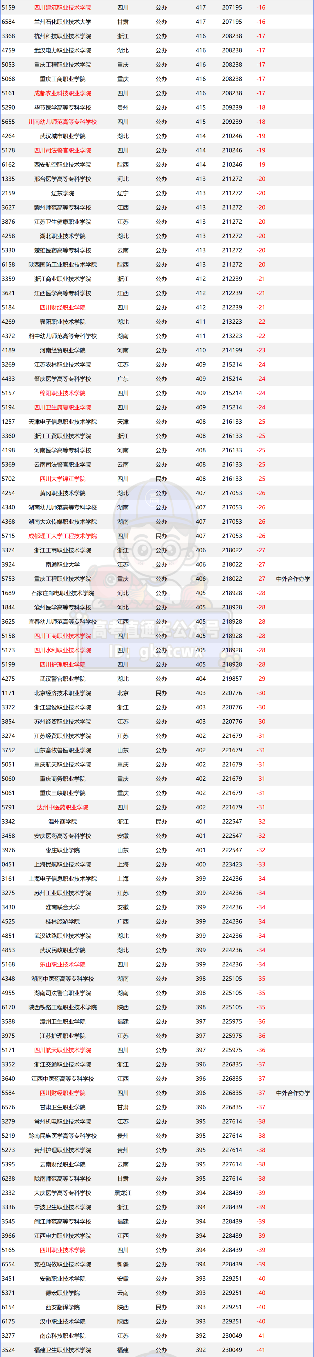Select 四川大学锦江学院 in red
The image size is (314, 1357).
click(63, 479)
